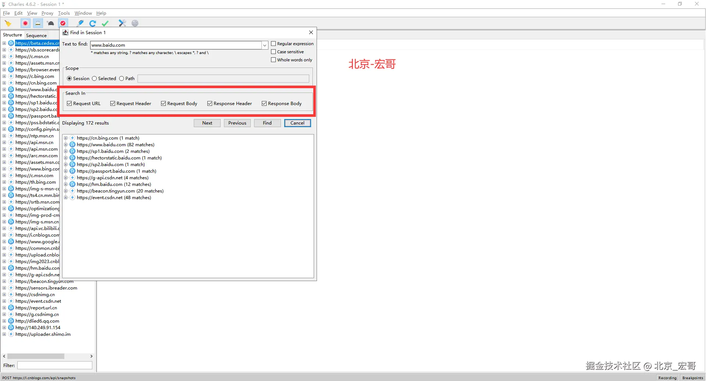Select the Selected scope radio button
The height and width of the screenshot is (381, 706).
94,79
